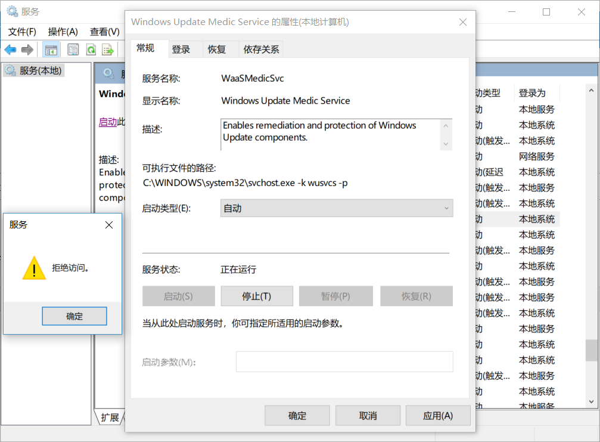Viewport: 600px width, 442px height.
Task: Minimize the Services window
Action: 512,12
